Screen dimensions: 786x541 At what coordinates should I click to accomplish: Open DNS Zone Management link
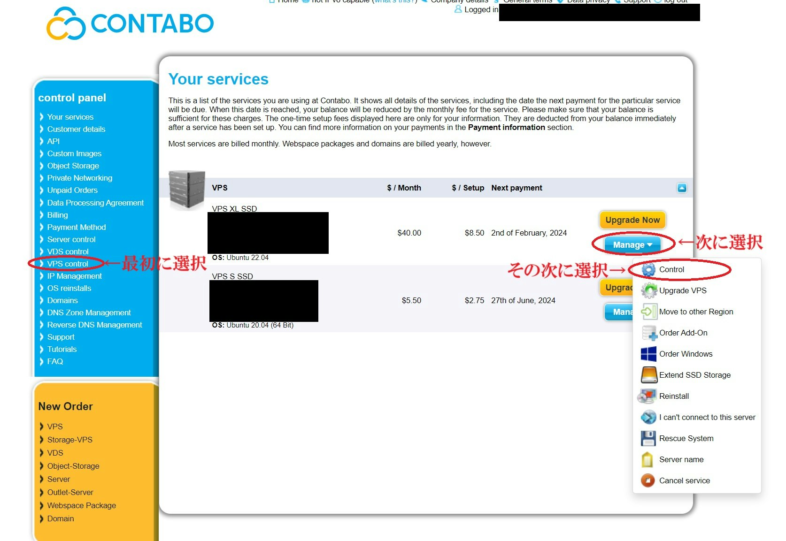89,312
